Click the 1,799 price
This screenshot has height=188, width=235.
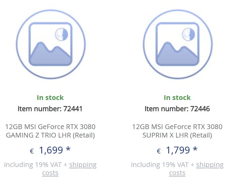178,150
